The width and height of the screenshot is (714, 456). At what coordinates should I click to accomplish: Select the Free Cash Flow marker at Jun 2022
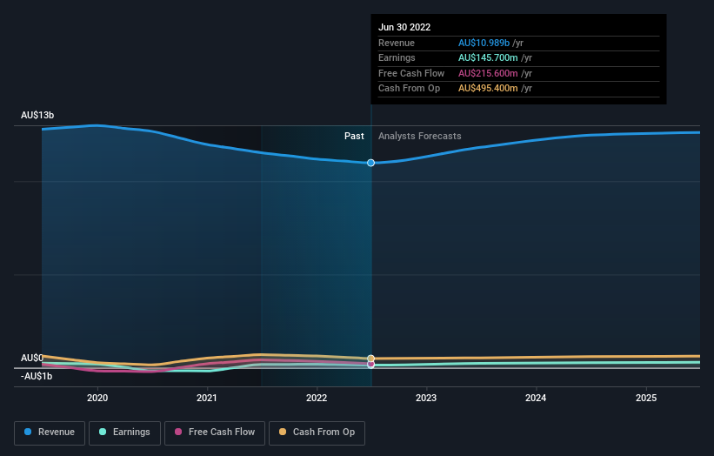[x=371, y=364]
